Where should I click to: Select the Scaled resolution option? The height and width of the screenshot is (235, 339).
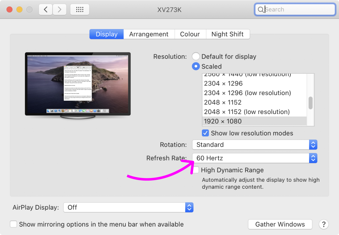[196, 66]
